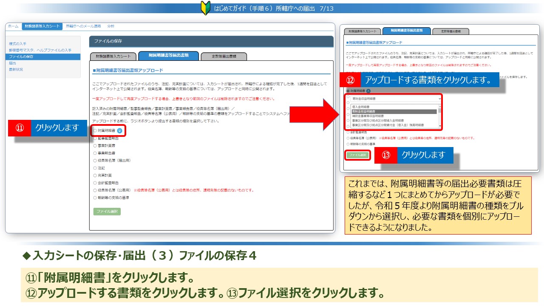
Task: Select 役員等名簿(公表用) radio in left window
Action: [x=95, y=190]
